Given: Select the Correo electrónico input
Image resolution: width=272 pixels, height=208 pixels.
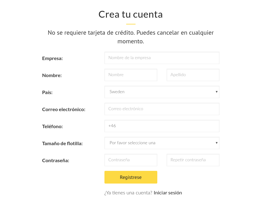Looking at the screenshot, I should 162,109.
